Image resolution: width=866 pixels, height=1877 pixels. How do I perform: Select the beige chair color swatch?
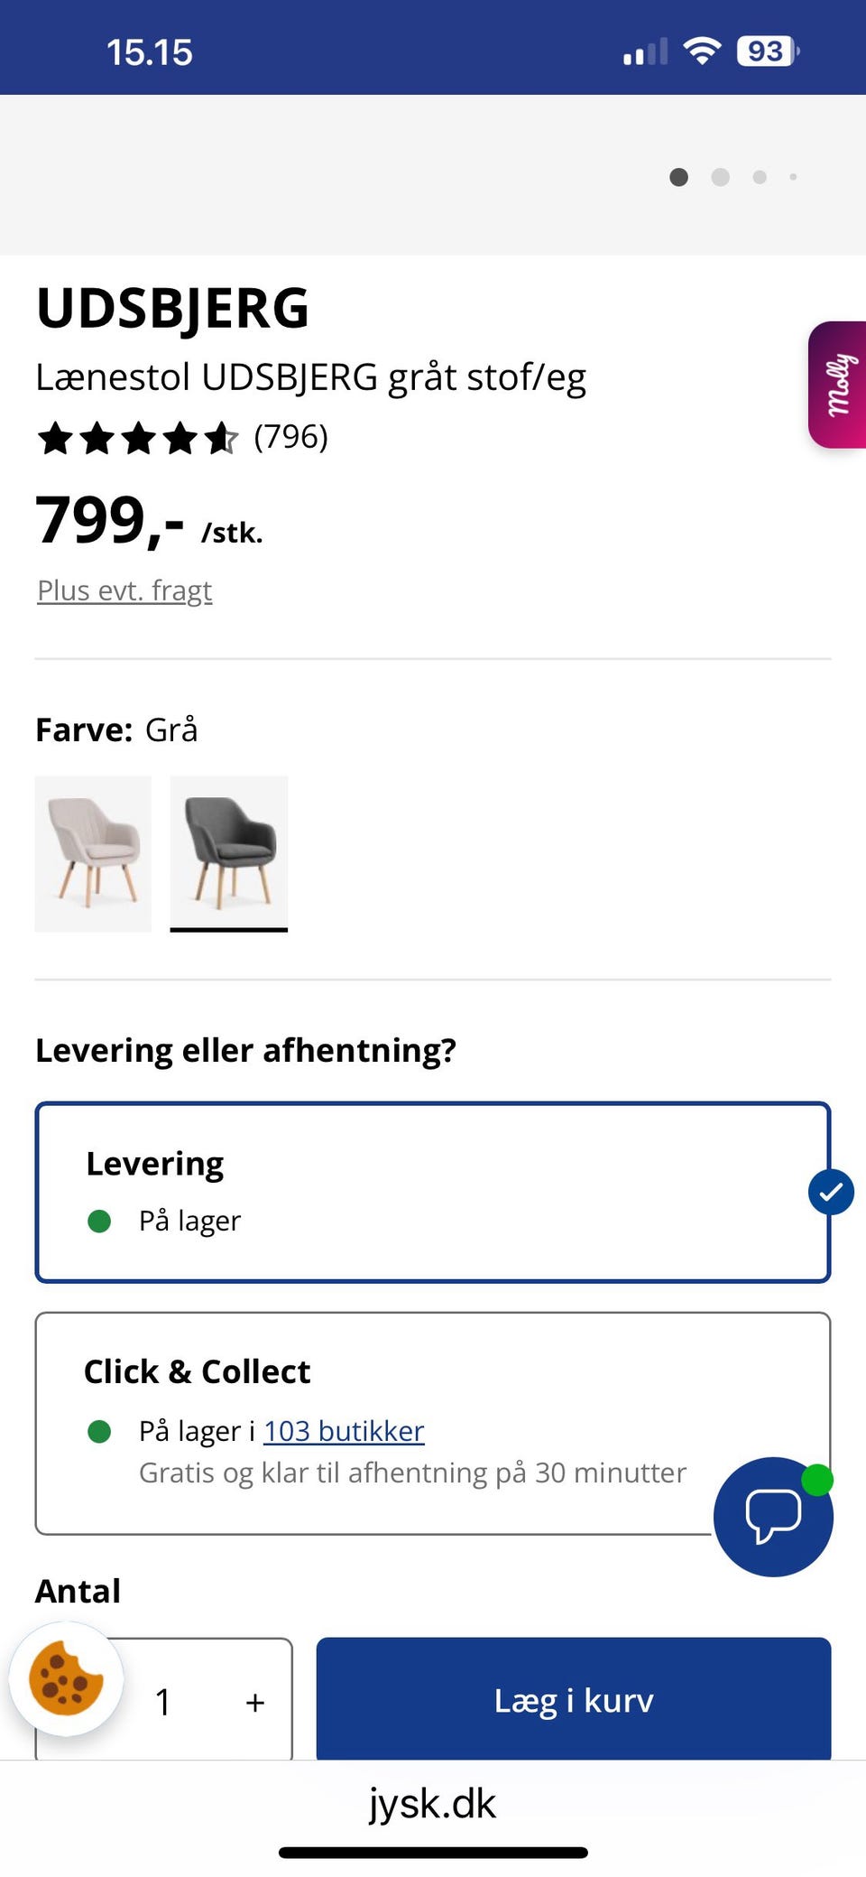tap(94, 852)
